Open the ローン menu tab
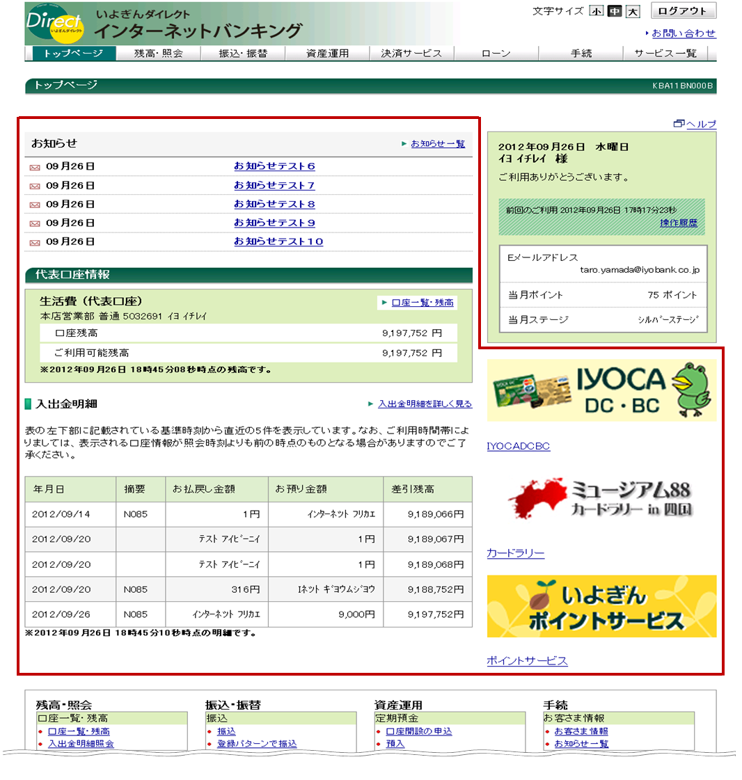Image resolution: width=742 pixels, height=780 pixels. [496, 53]
